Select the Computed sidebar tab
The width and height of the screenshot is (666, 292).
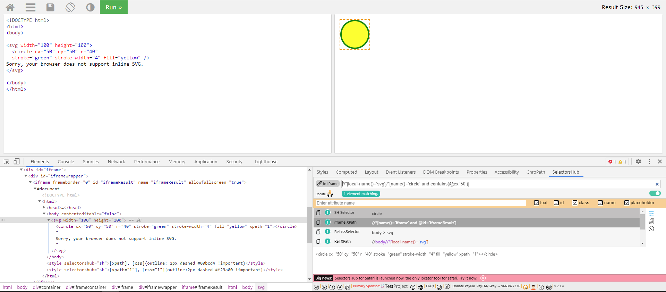tap(346, 172)
